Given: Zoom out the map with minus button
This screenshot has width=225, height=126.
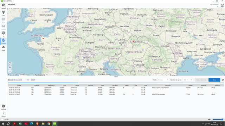Looking at the screenshot, I should [x=10, y=71].
